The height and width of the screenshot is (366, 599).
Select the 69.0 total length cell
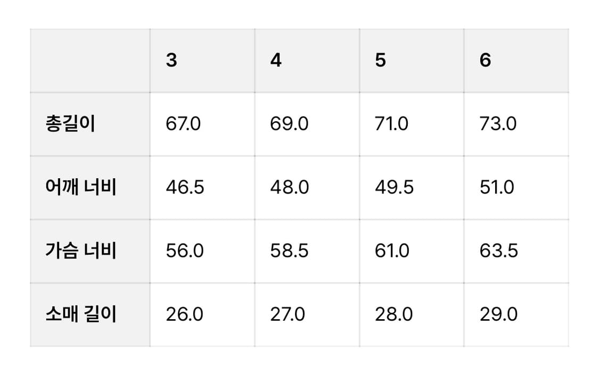307,124
